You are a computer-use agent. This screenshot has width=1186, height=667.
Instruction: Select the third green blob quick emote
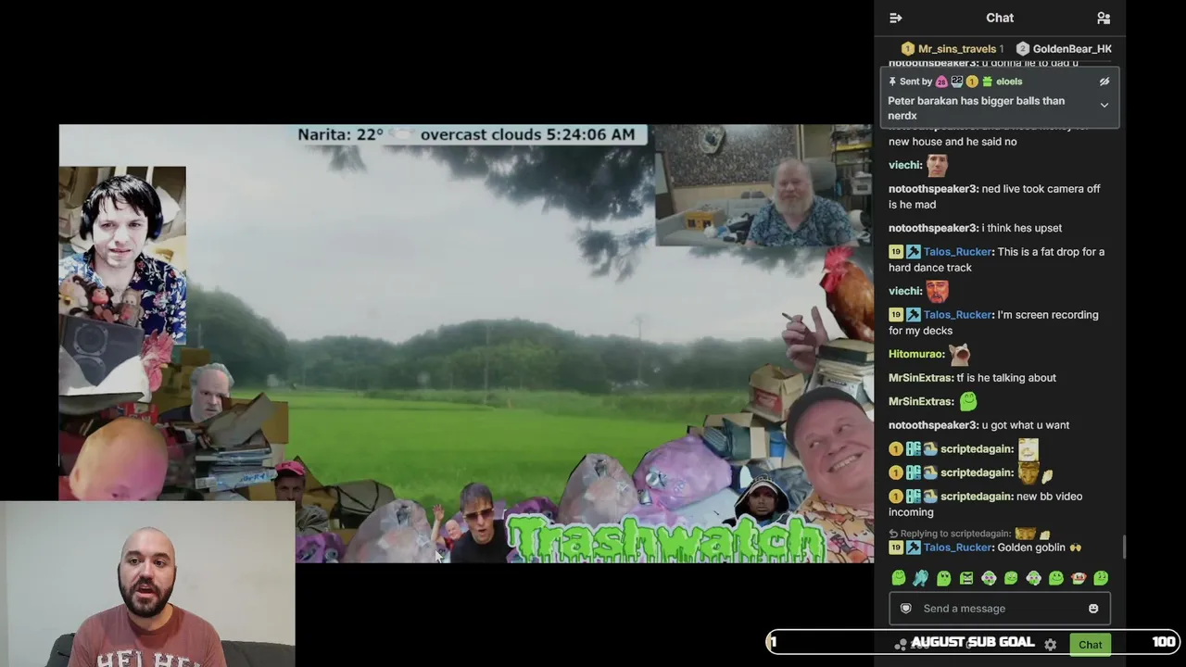click(x=943, y=578)
